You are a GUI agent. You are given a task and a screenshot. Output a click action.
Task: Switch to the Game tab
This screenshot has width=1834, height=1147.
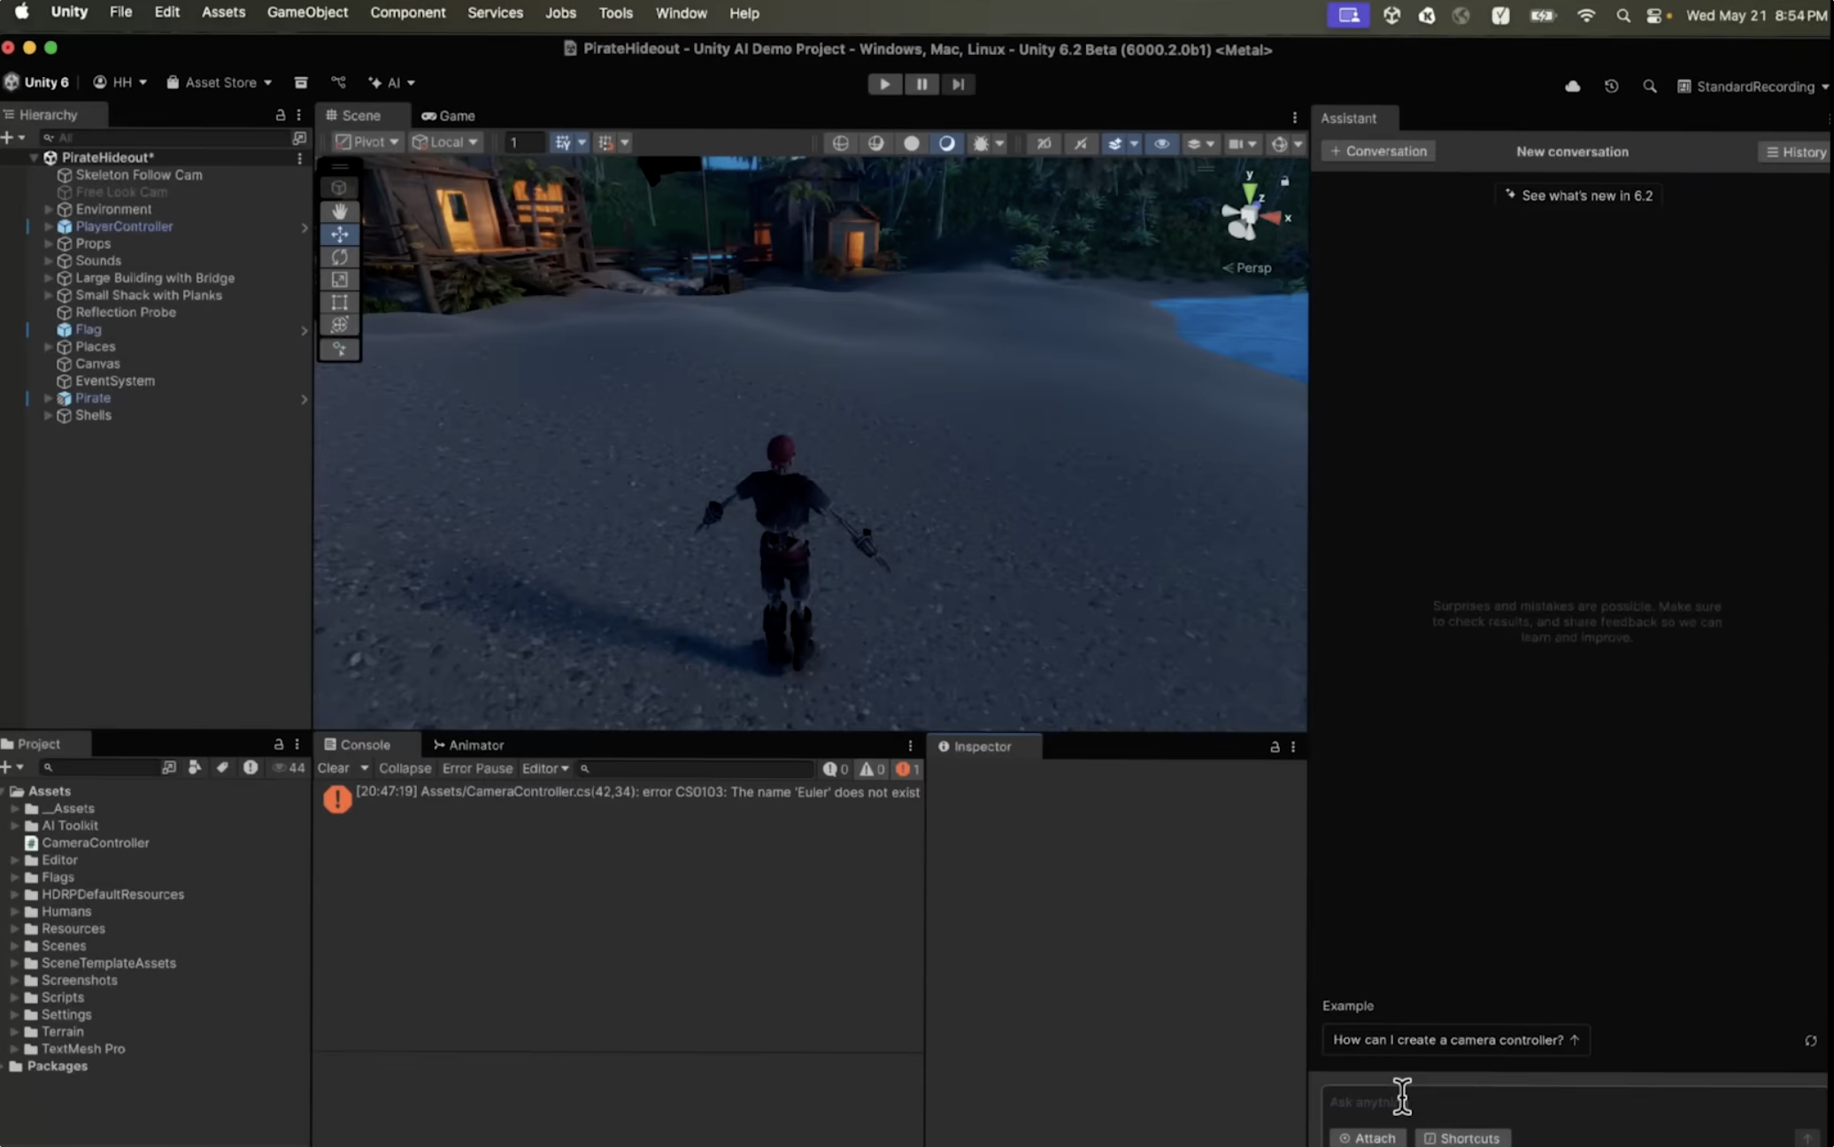[448, 115]
